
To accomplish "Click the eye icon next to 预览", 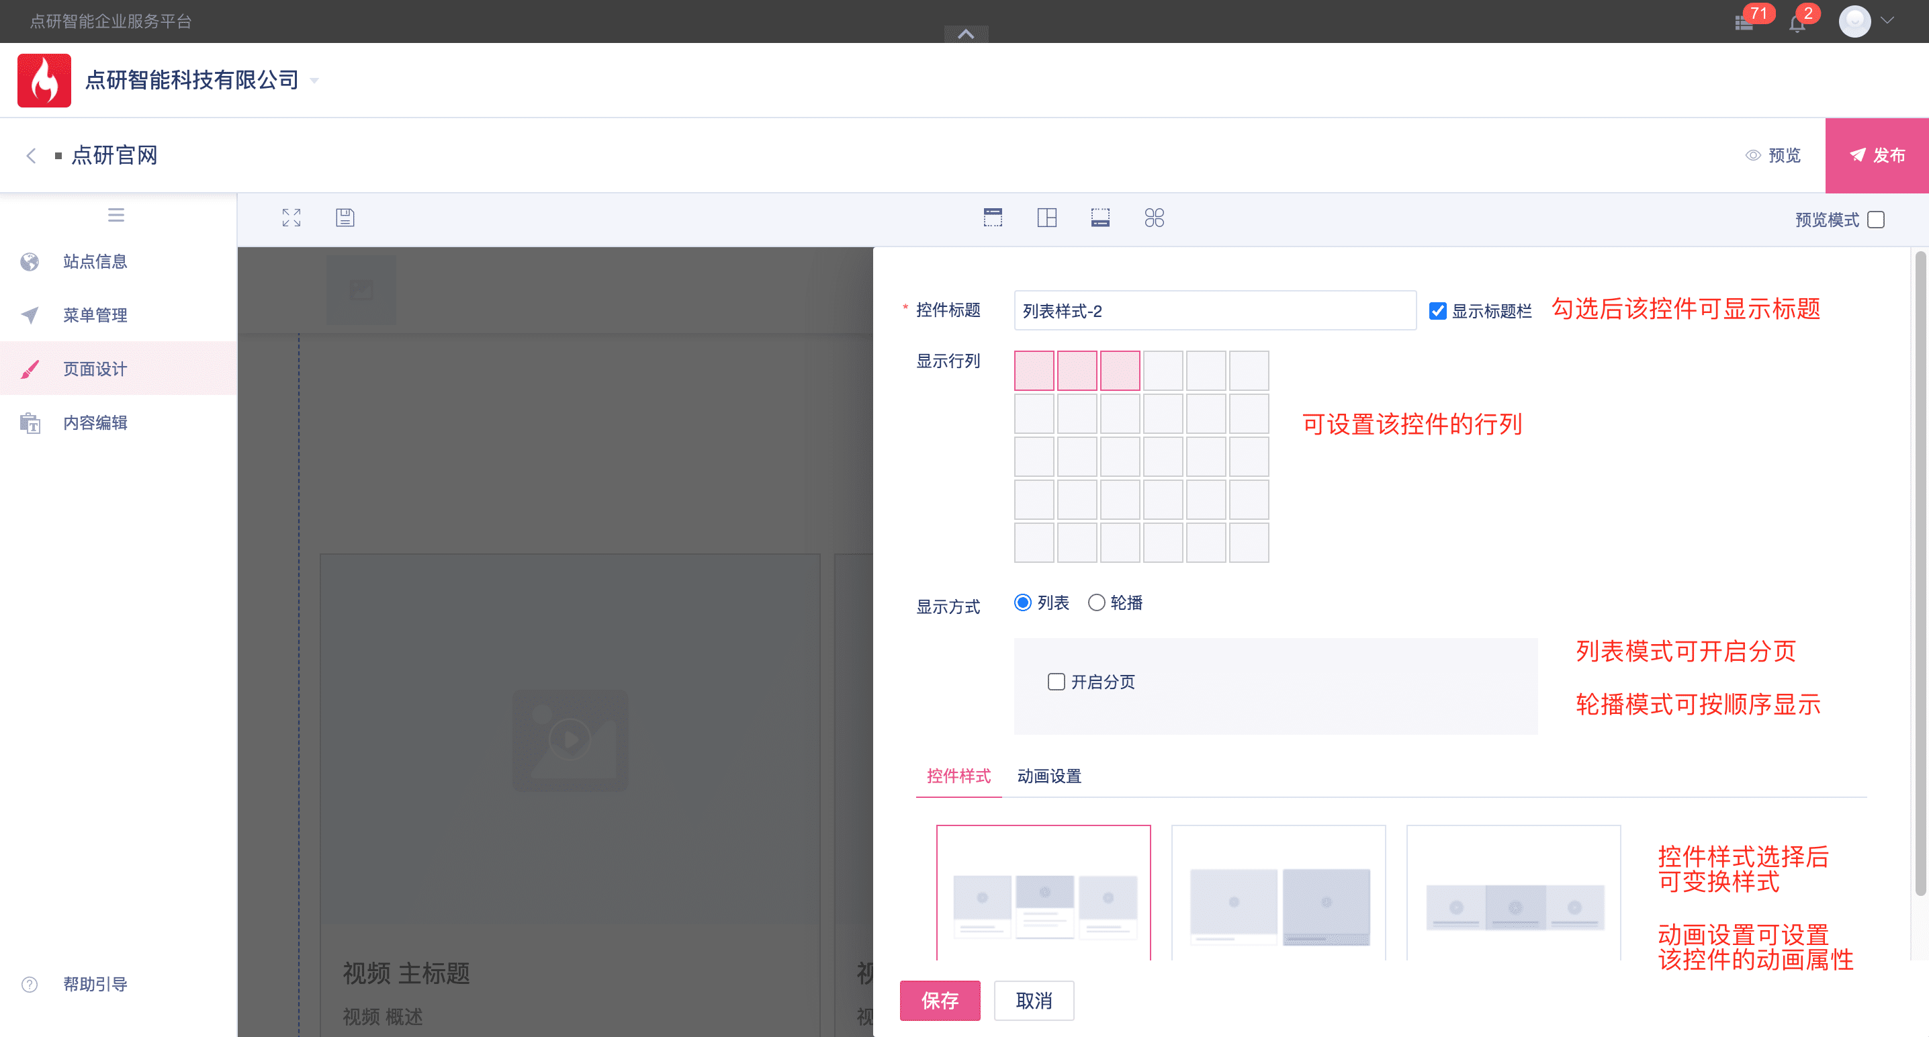I will [x=1753, y=155].
